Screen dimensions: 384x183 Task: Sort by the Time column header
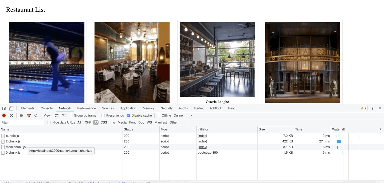pos(312,129)
